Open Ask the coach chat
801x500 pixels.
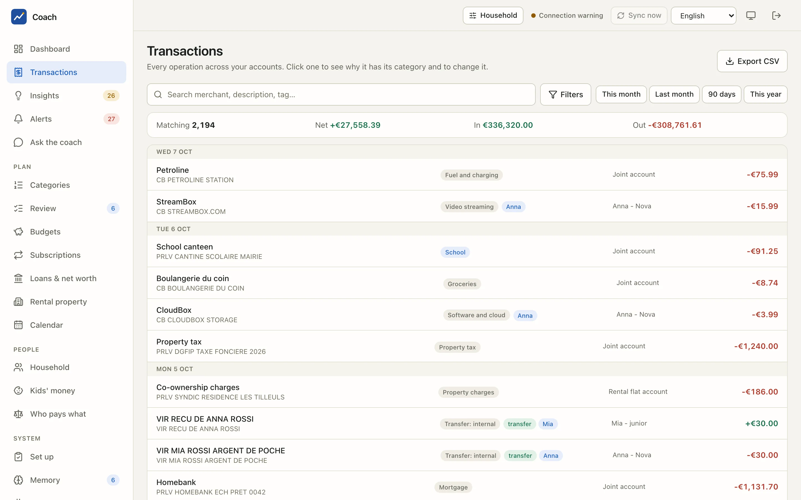click(x=66, y=142)
